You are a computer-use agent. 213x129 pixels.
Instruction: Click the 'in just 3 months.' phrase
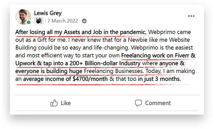tap(159, 79)
